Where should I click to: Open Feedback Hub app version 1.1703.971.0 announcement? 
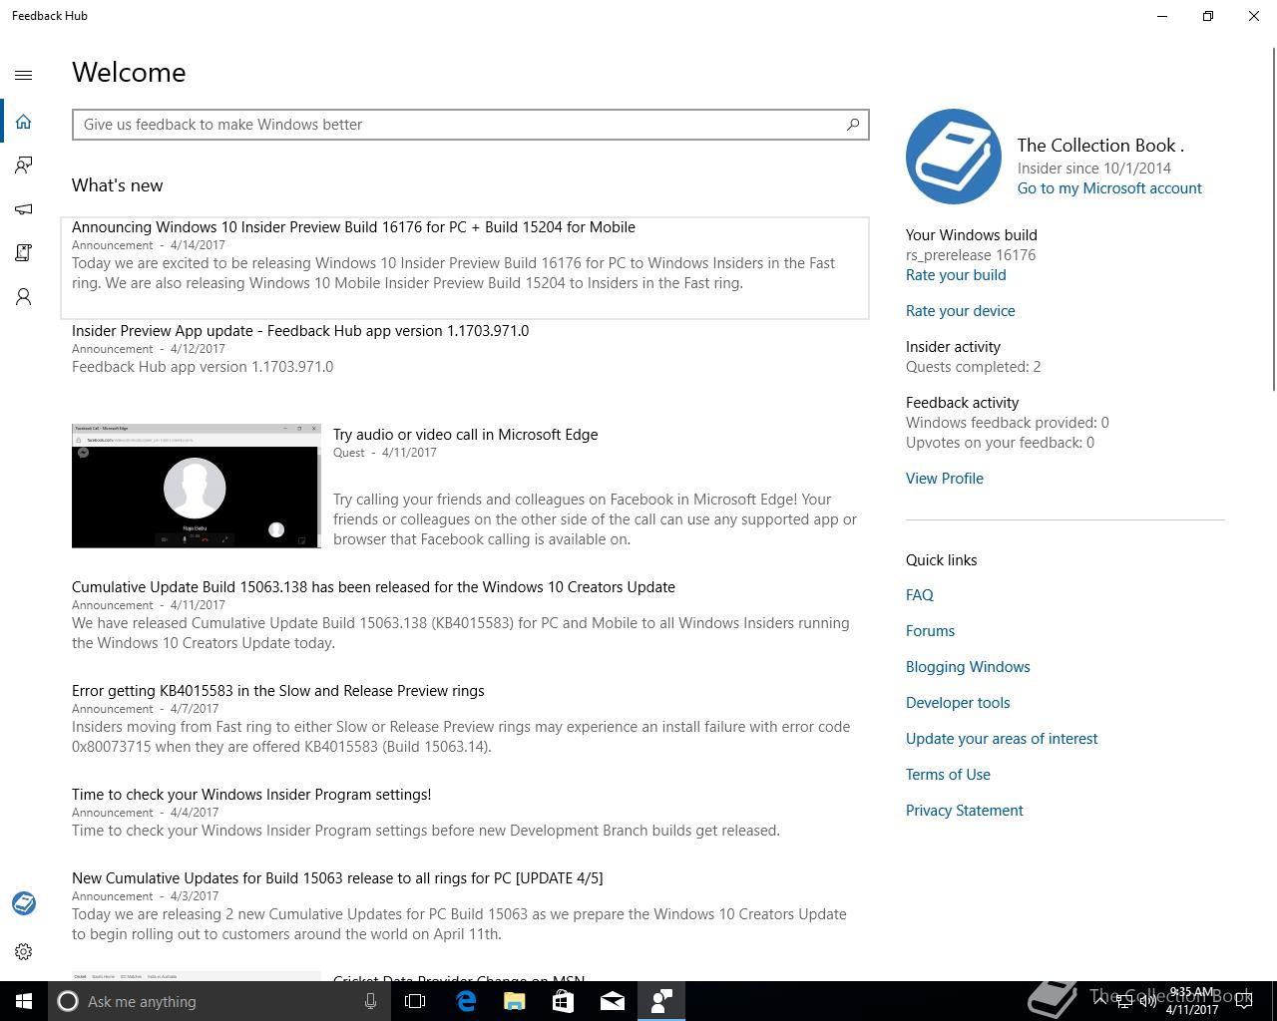(x=300, y=331)
